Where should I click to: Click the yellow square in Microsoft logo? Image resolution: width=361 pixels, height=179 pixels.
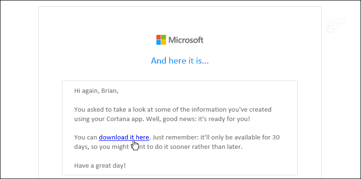tap(163, 42)
